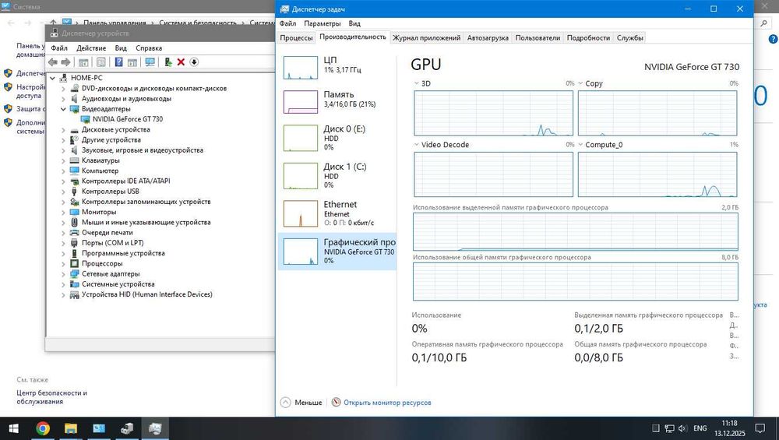Click the Resource Monitor icon at bottom

coord(337,403)
